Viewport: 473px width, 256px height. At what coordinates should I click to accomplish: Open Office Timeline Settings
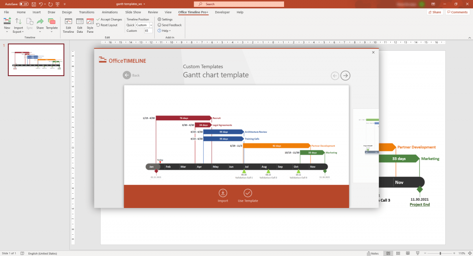coord(164,19)
